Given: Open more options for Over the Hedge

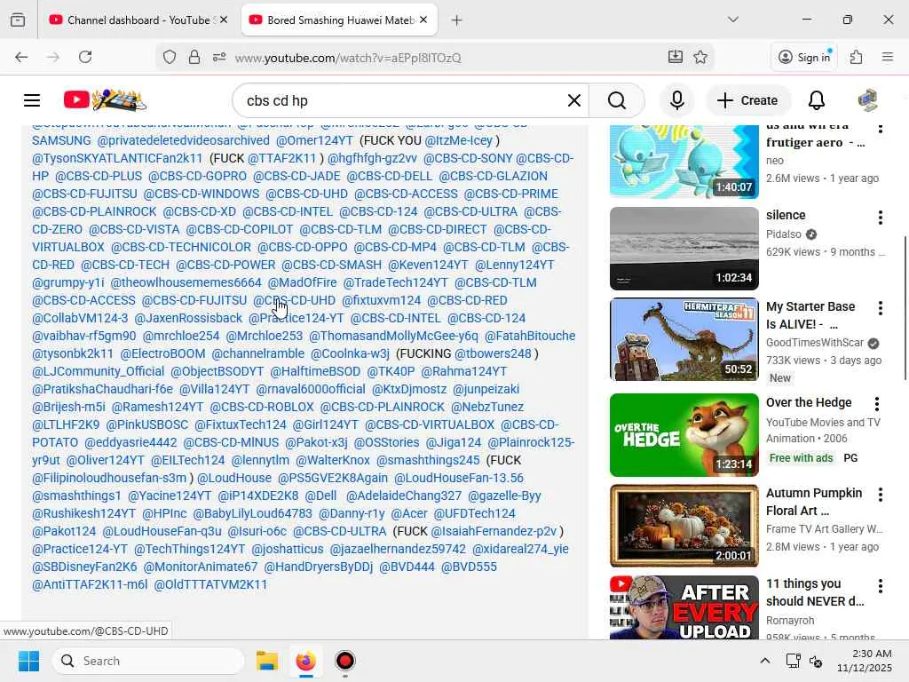Looking at the screenshot, I should point(876,404).
